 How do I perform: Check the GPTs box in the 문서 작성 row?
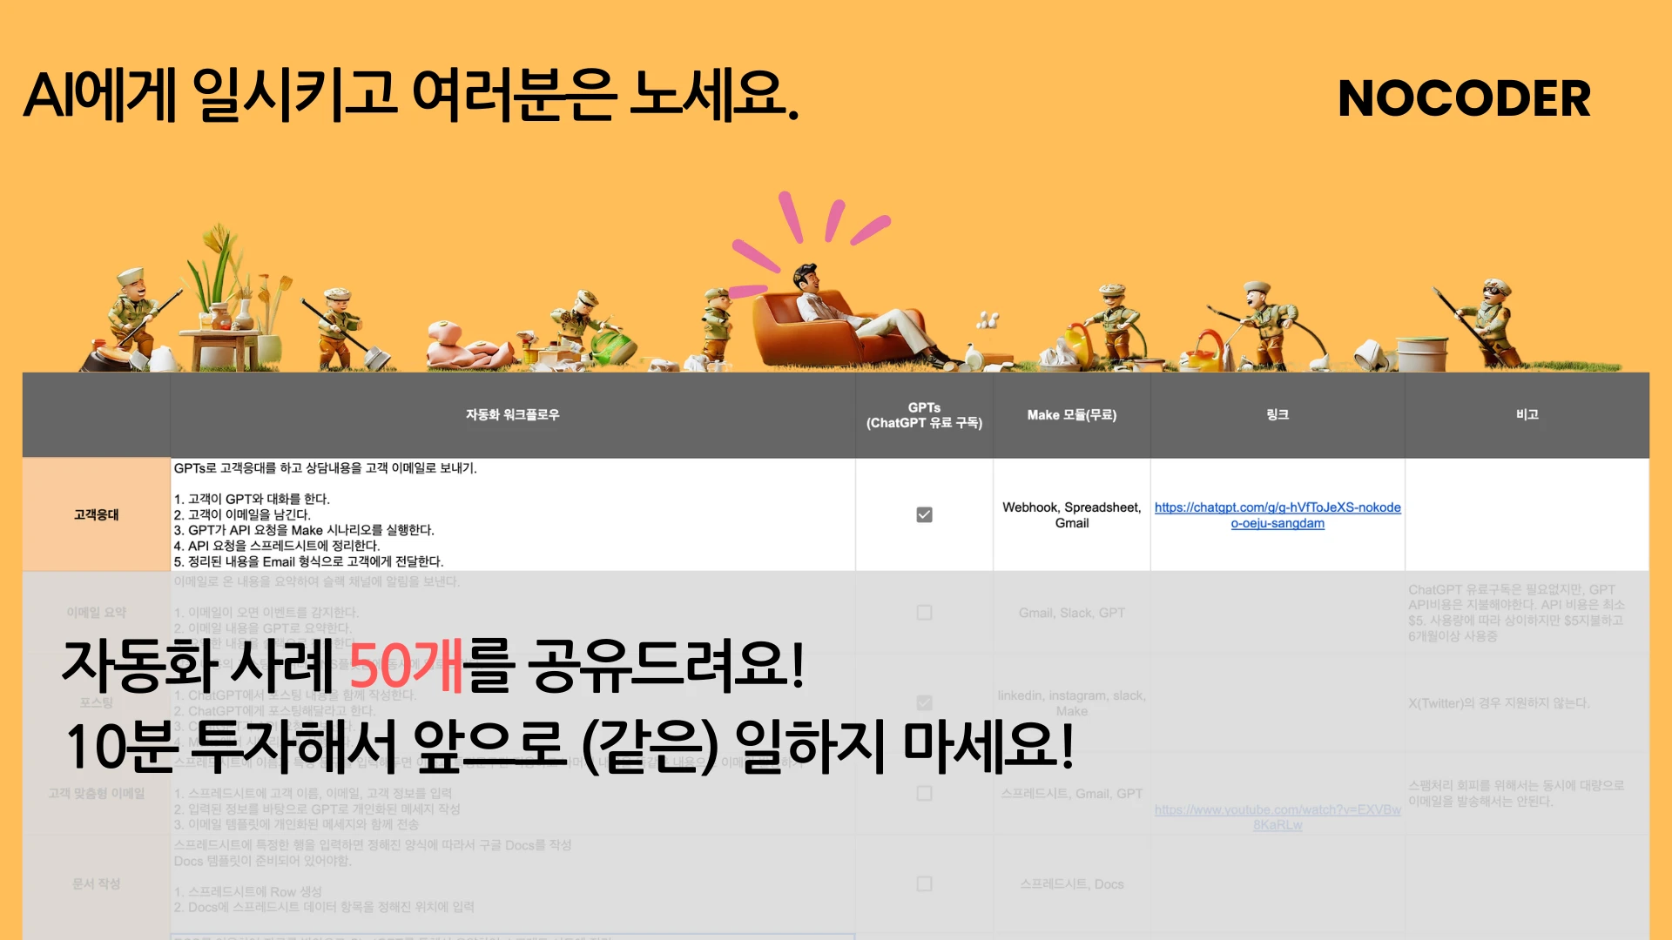point(924,883)
